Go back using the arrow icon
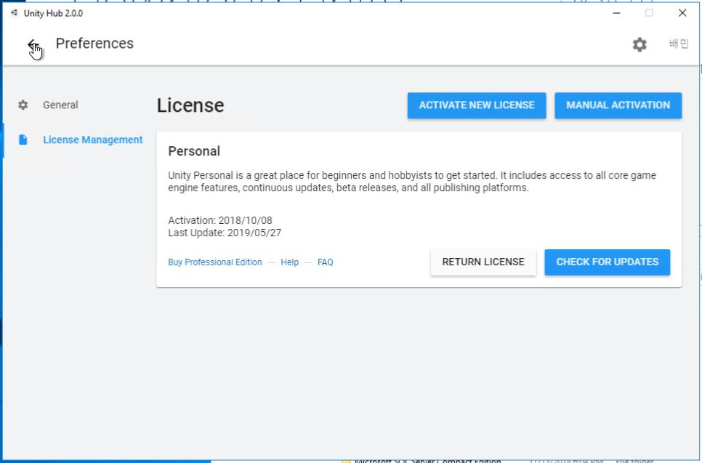Image resolution: width=702 pixels, height=463 pixels. pyautogui.click(x=33, y=44)
